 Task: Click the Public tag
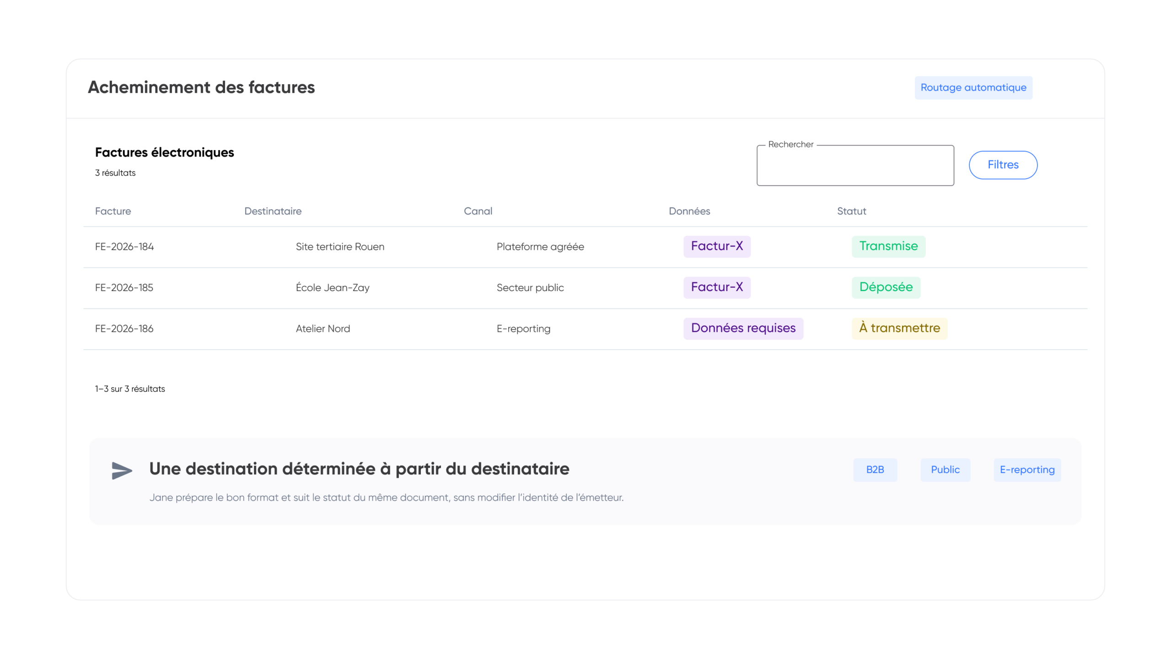[945, 470]
